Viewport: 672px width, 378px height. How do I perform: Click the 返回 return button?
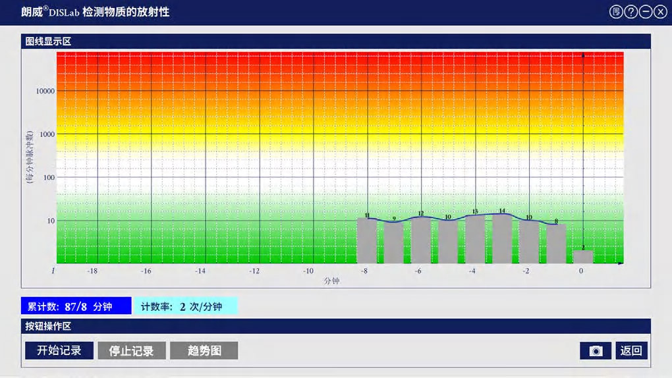tap(631, 351)
